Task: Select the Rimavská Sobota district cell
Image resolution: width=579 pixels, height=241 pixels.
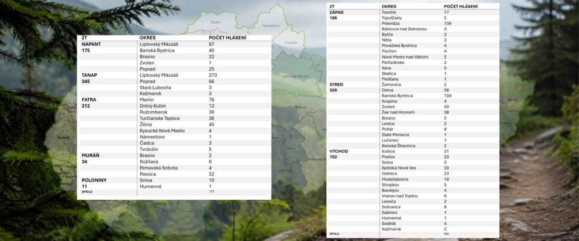Action: tap(158, 168)
